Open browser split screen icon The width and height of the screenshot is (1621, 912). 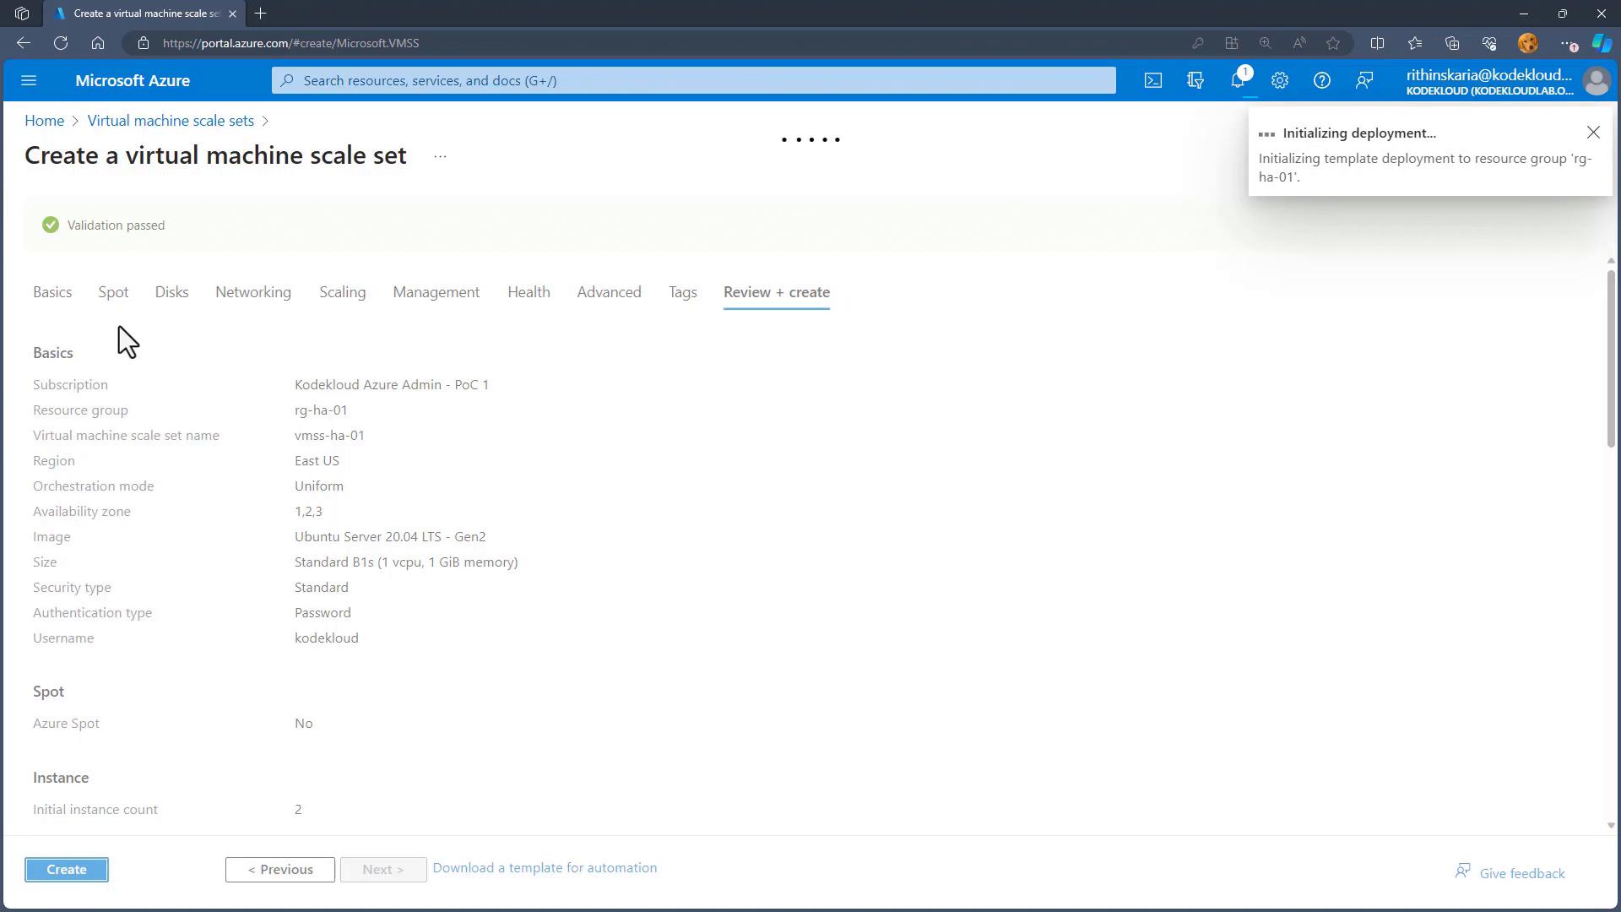click(x=1377, y=43)
